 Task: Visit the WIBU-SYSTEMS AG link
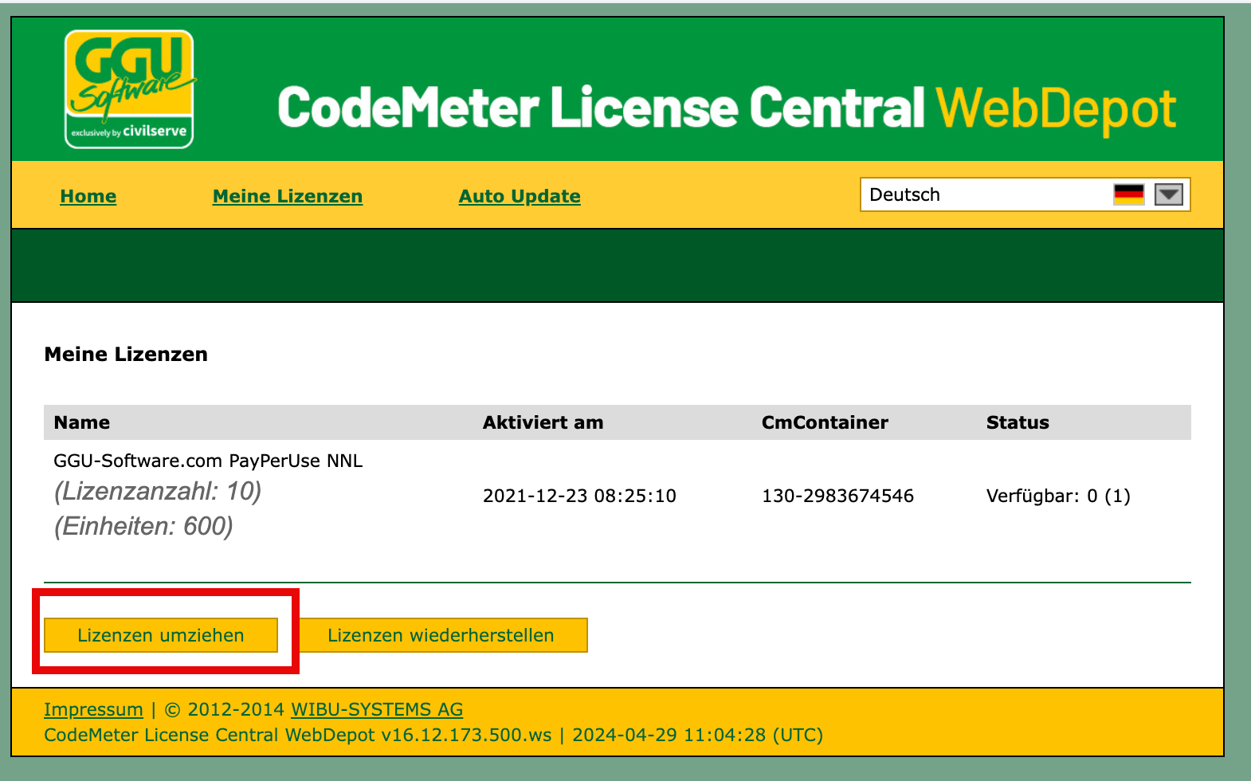(x=377, y=709)
